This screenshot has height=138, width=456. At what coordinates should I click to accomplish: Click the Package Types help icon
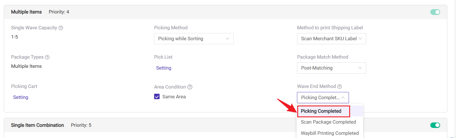47,57
